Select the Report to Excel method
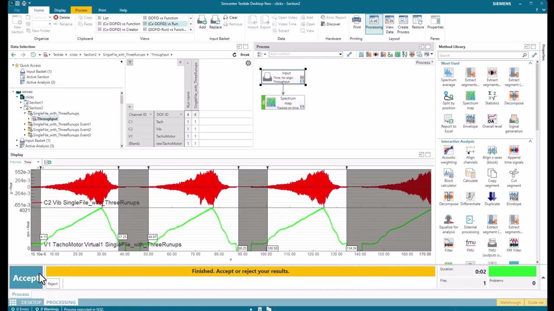554x311 pixels. (448, 124)
